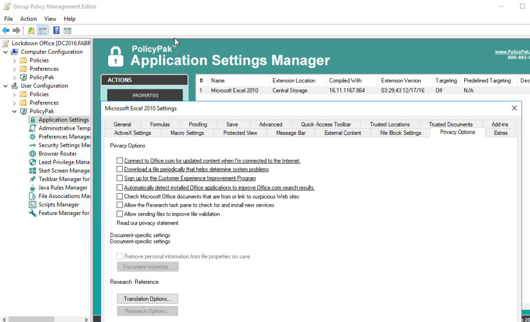Open the Action menu
The width and height of the screenshot is (530, 322).
pyautogui.click(x=28, y=19)
